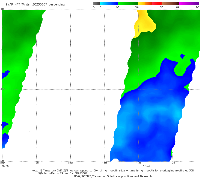Click the cyan-to-blue segment of the colorbar
The height and width of the screenshot is (178, 202).
109,3
